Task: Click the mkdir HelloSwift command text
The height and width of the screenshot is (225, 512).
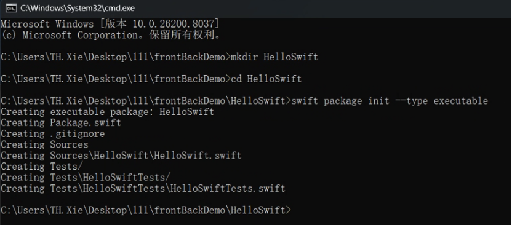Action: click(x=274, y=57)
